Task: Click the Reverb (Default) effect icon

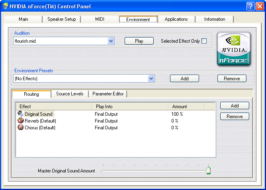Action: click(20, 121)
